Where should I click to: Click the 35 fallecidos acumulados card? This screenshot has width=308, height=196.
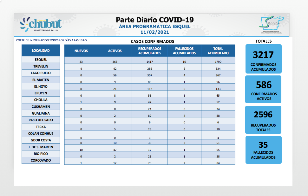point(263,150)
